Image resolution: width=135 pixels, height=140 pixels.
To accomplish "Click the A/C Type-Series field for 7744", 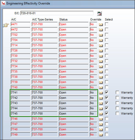I will [x=45, y=108].
